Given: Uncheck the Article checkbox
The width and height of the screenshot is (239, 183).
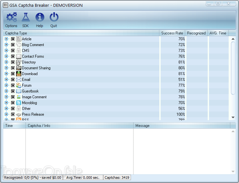Looking at the screenshot, I should pyautogui.click(x=13, y=39).
